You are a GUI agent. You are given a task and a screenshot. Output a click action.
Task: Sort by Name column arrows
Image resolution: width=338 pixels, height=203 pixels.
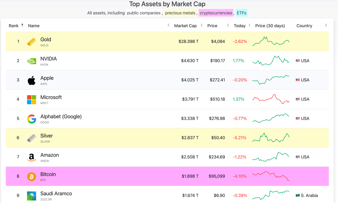click(x=168, y=25)
